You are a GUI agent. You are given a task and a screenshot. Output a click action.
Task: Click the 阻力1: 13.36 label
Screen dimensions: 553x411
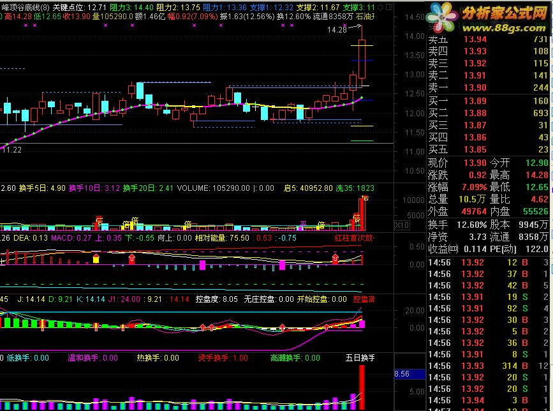coord(225,8)
